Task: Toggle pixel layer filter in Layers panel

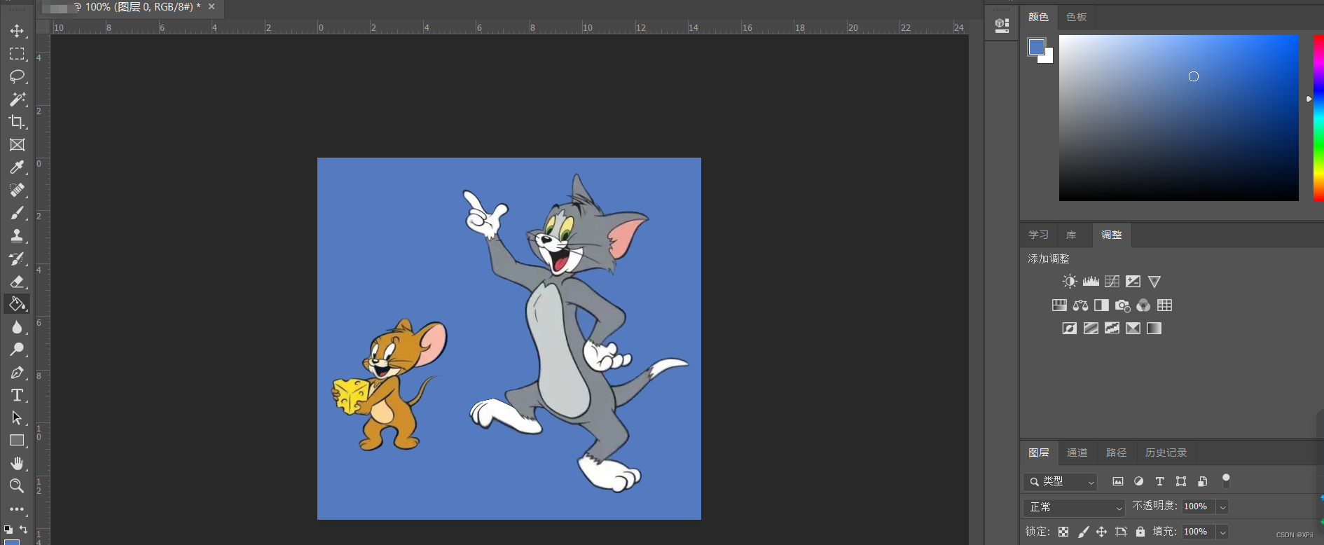Action: [x=1117, y=481]
